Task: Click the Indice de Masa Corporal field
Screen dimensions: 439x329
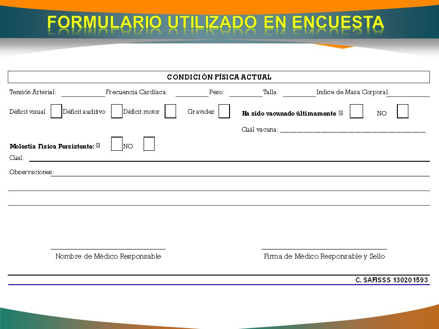Action: 408,93
